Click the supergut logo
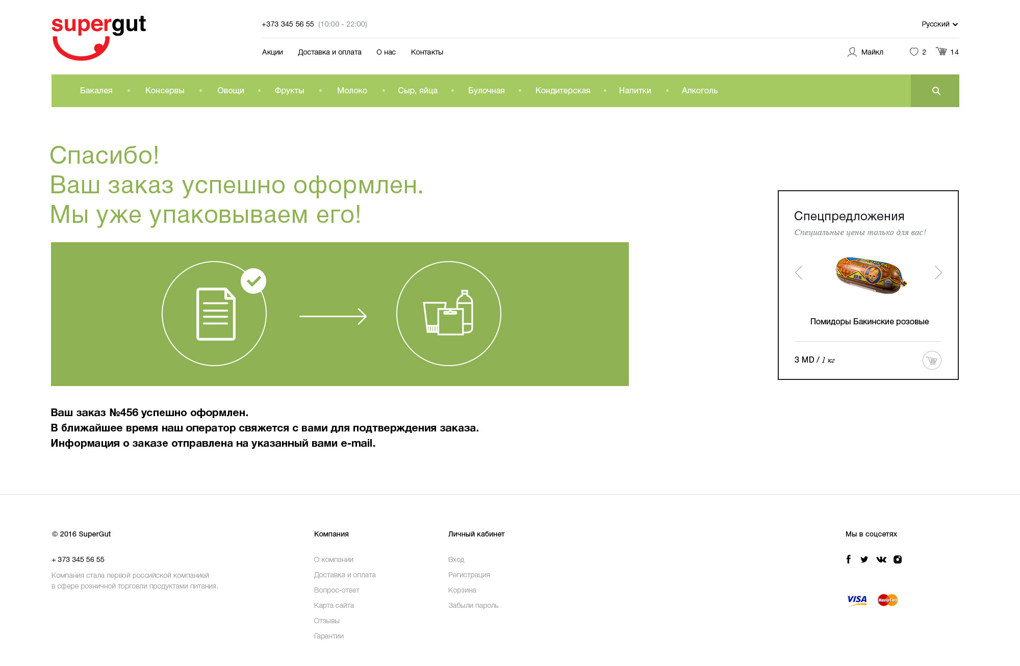This screenshot has width=1020, height=666. coord(98,38)
